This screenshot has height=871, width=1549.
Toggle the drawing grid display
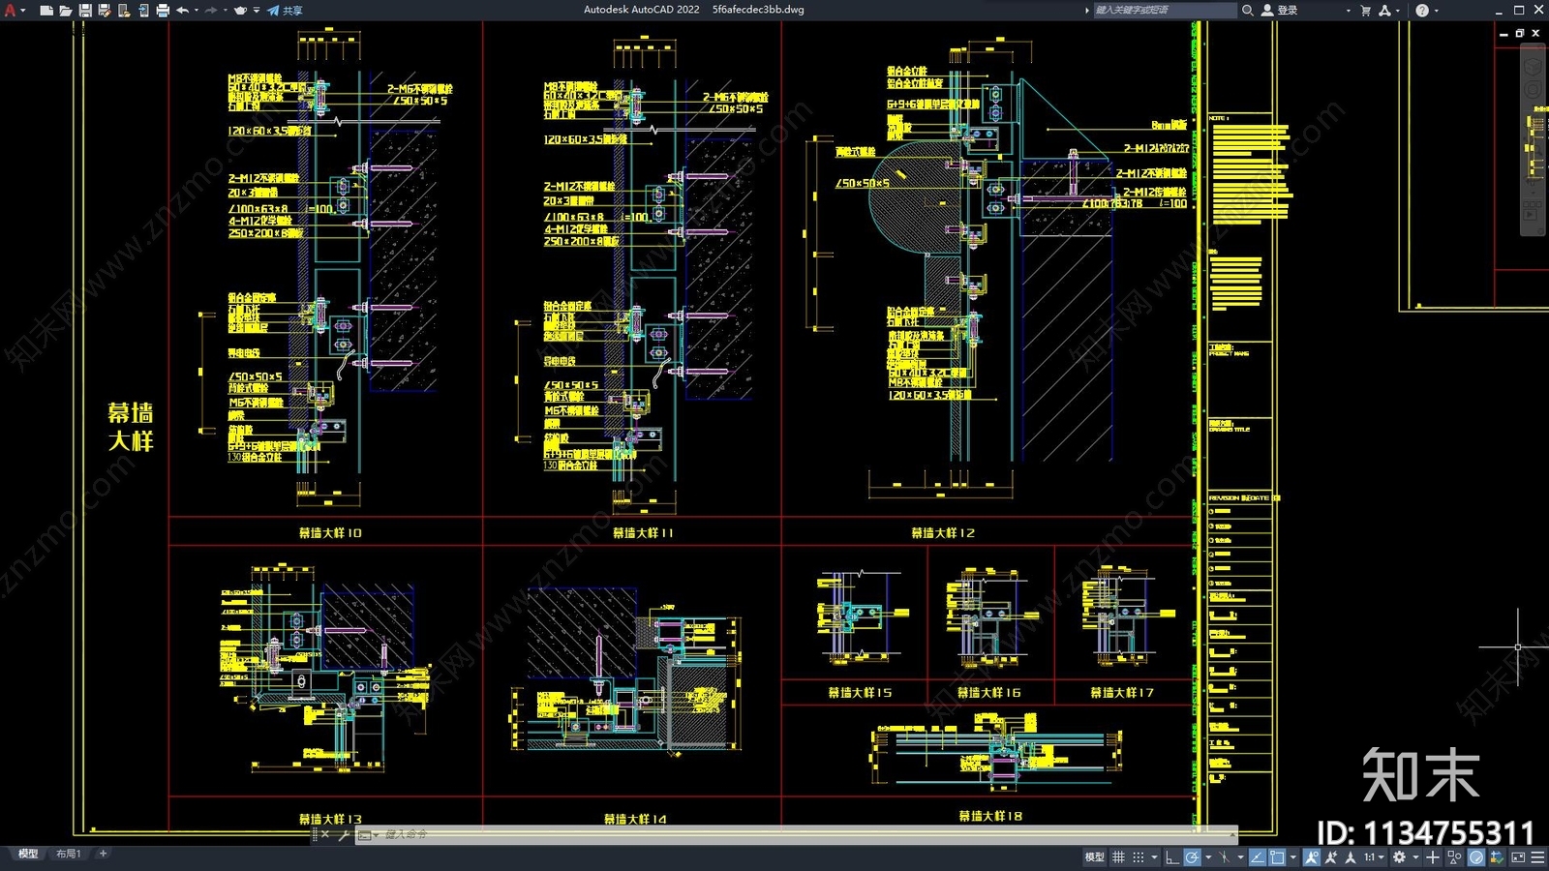pyautogui.click(x=1118, y=856)
